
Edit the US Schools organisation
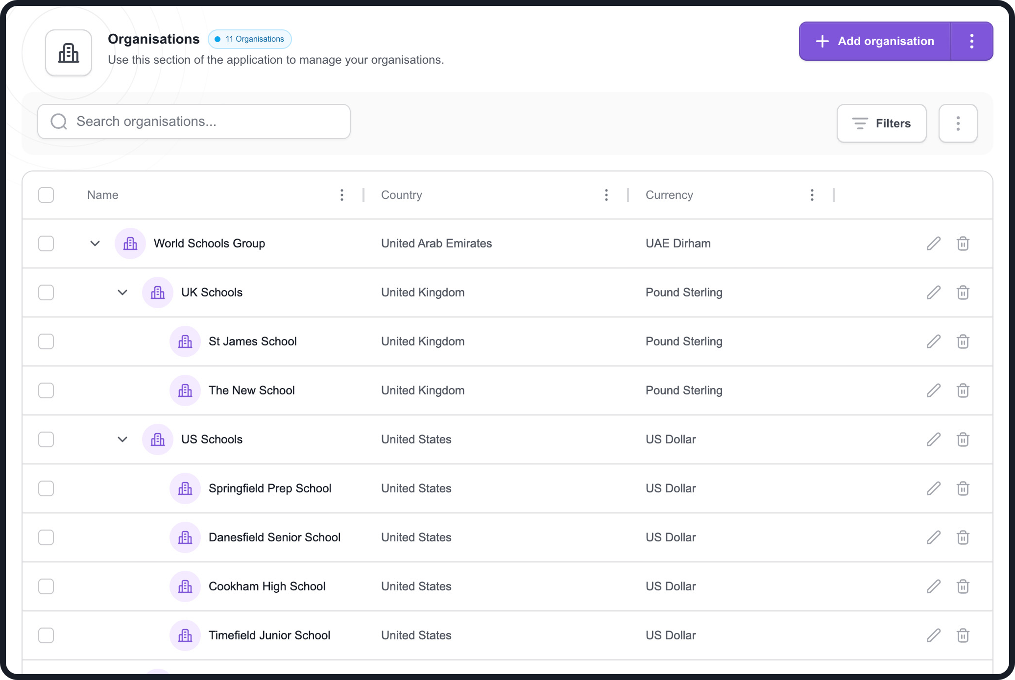(x=934, y=439)
